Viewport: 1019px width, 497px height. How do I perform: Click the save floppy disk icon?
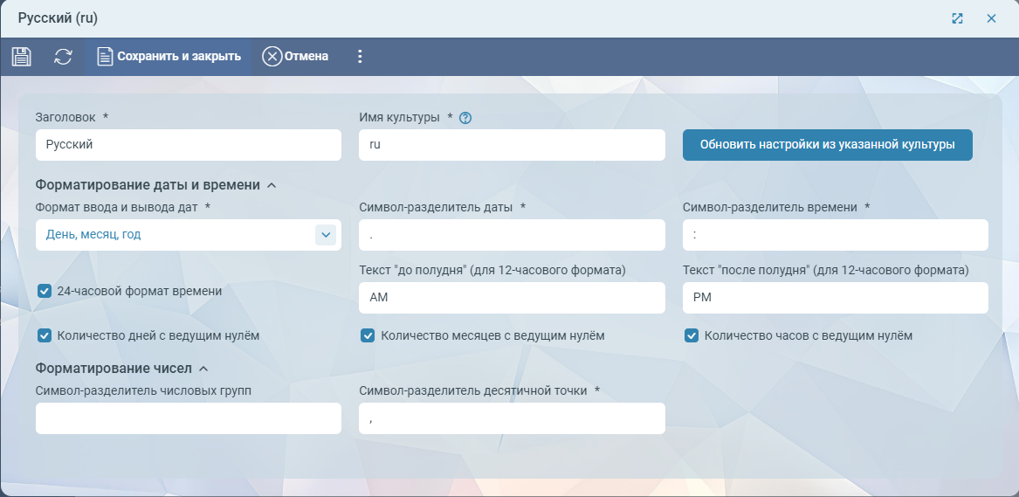21,57
